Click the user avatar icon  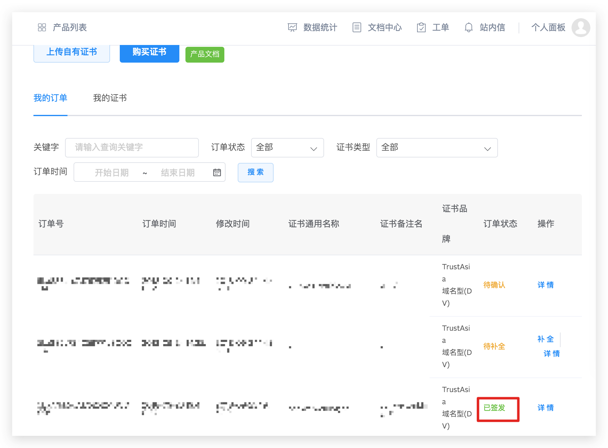(581, 27)
